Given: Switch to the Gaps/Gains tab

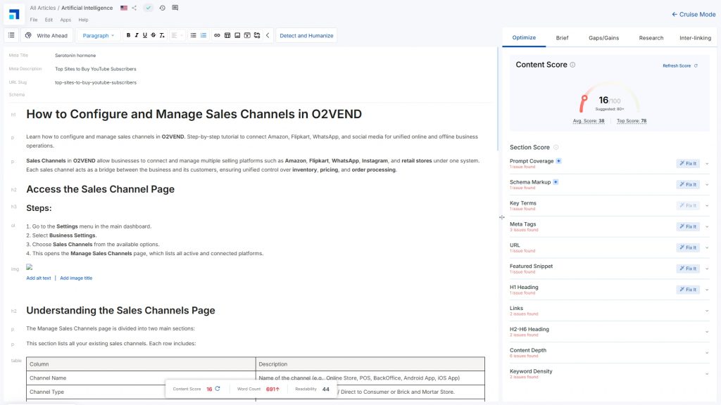Looking at the screenshot, I should (x=603, y=38).
